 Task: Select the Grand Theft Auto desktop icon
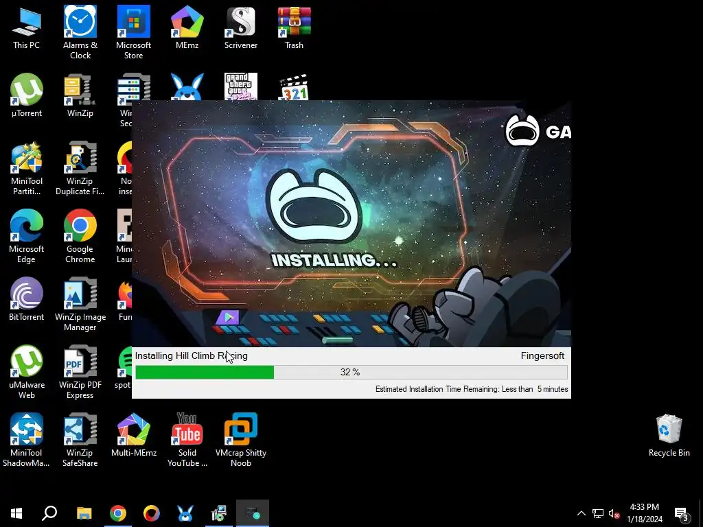click(241, 86)
